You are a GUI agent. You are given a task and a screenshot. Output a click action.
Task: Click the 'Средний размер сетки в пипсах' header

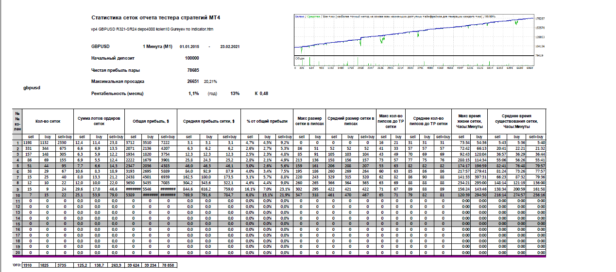pyautogui.click(x=351, y=122)
